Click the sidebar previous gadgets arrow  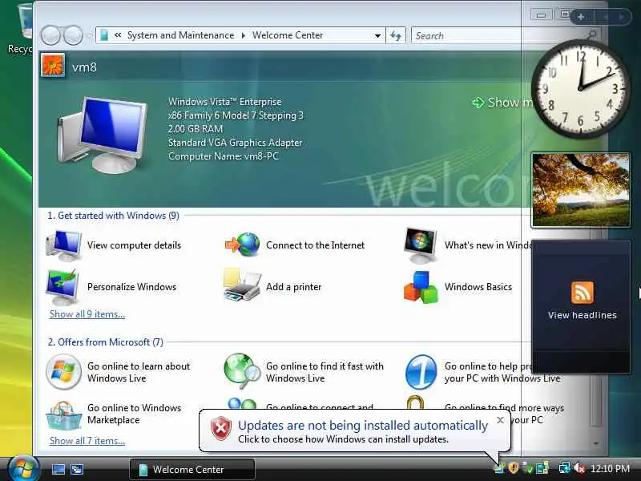point(606,17)
